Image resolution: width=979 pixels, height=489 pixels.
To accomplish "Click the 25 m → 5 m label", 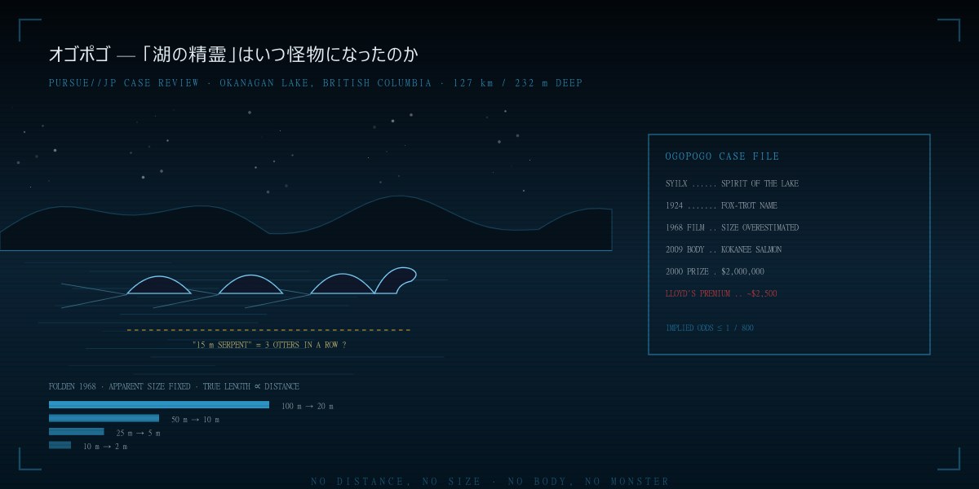I will (x=138, y=433).
